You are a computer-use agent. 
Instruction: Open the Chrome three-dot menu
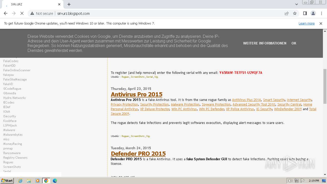coord(321,14)
